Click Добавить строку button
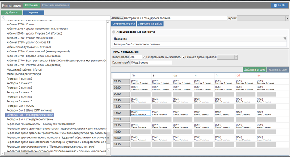This screenshot has height=157, width=290. (x=254, y=69)
